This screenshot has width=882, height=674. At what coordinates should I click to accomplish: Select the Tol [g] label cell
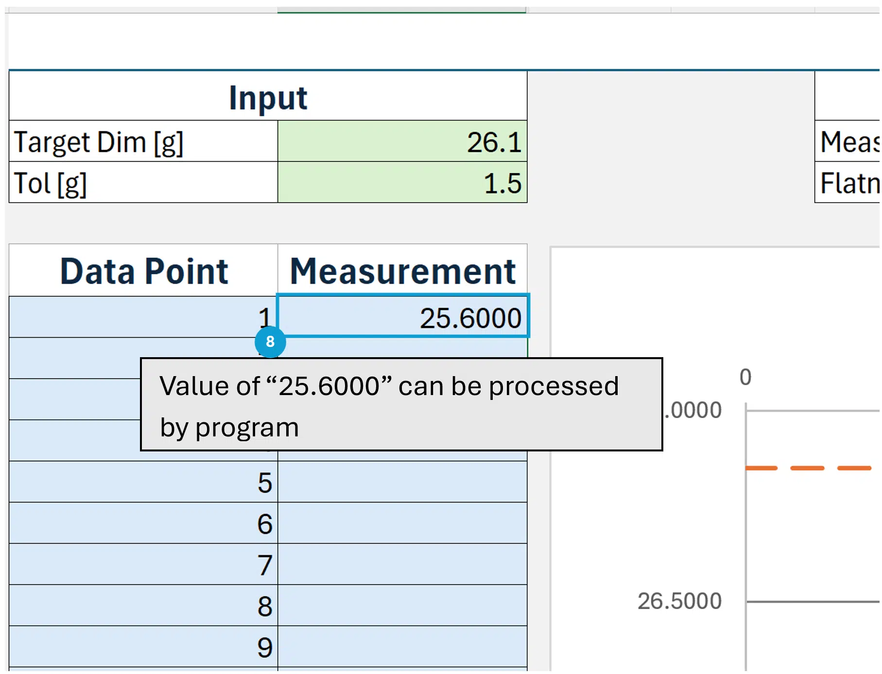[x=143, y=183]
